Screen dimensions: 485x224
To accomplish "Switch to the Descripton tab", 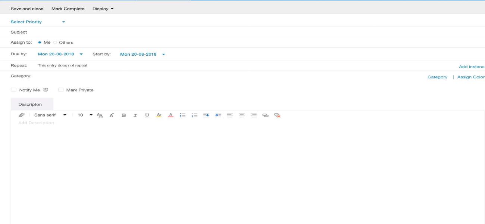I will pyautogui.click(x=31, y=104).
